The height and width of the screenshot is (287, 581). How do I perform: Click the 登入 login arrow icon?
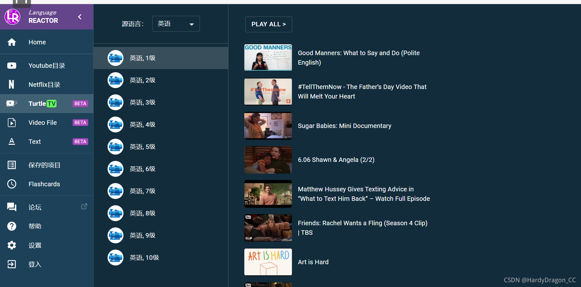point(12,264)
